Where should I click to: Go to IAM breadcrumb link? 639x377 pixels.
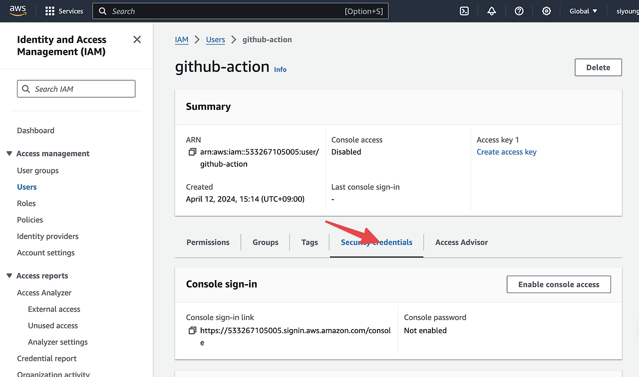click(x=182, y=39)
